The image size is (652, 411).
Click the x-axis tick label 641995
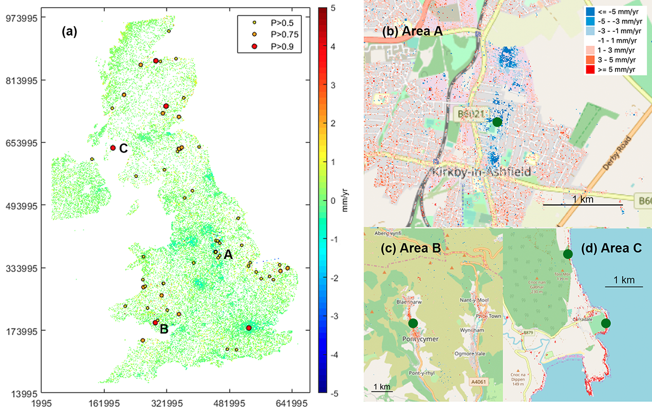click(x=292, y=404)
